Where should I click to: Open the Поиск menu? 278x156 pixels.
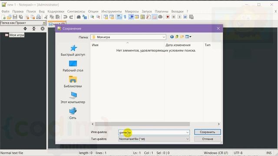[31, 11]
